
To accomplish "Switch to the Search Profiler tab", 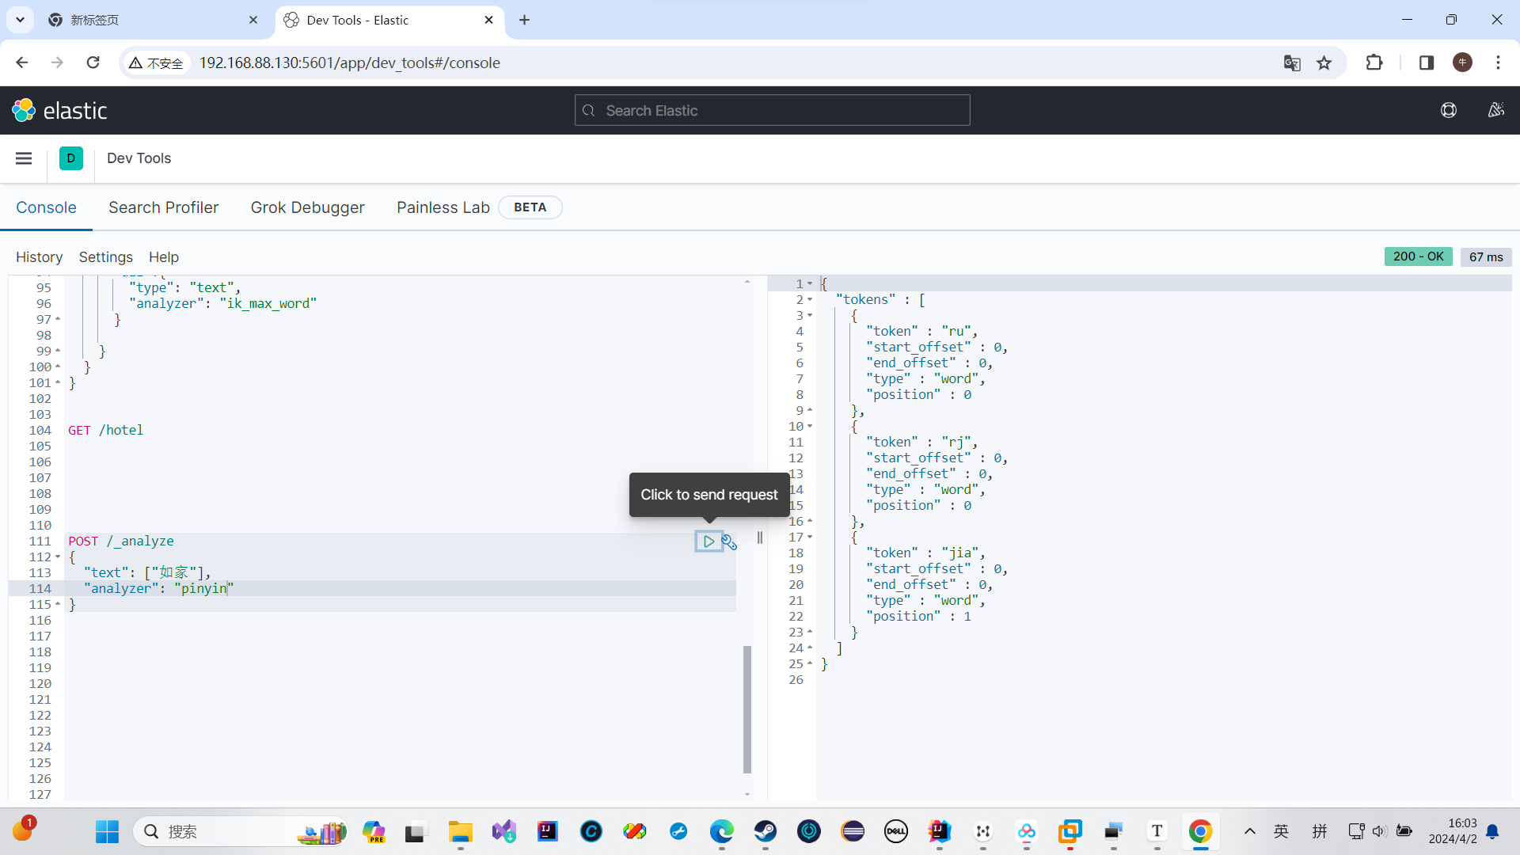I will click(x=163, y=207).
